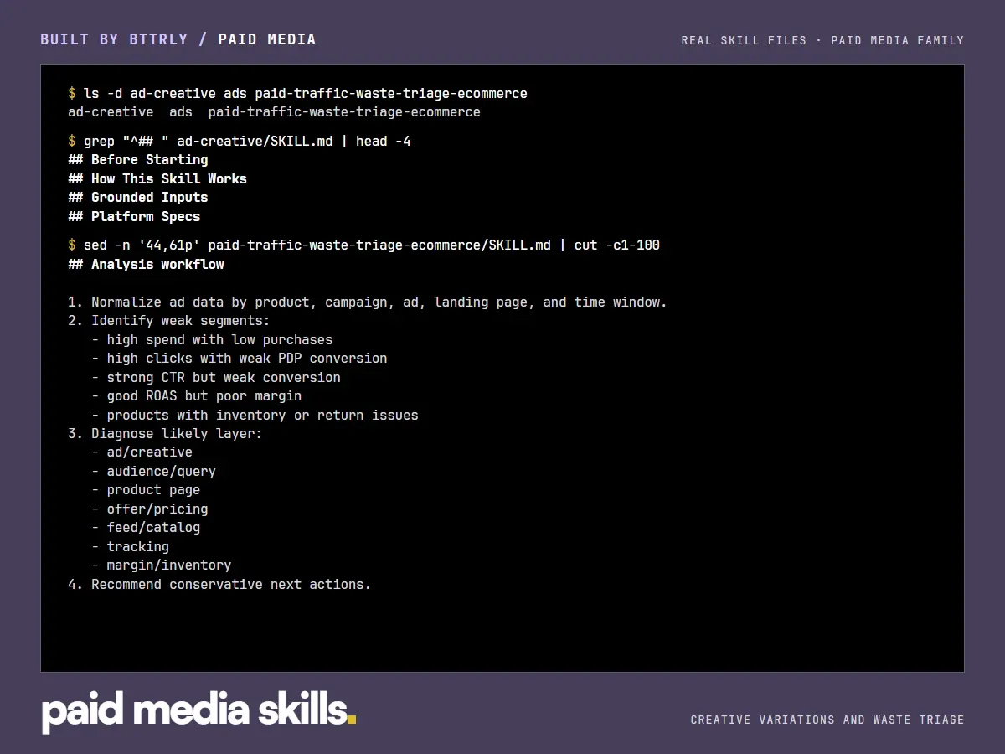
Task: Click the 'ls -d ad-creative ads' command line
Action: point(297,93)
